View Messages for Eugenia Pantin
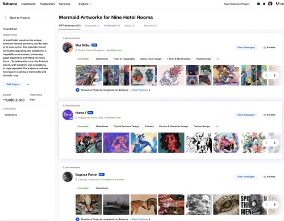Viewport: 284px width, 221px height. (246, 177)
